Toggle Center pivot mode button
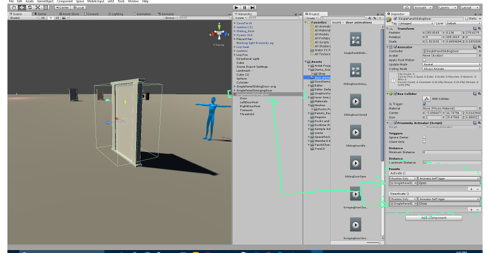 [62, 7]
